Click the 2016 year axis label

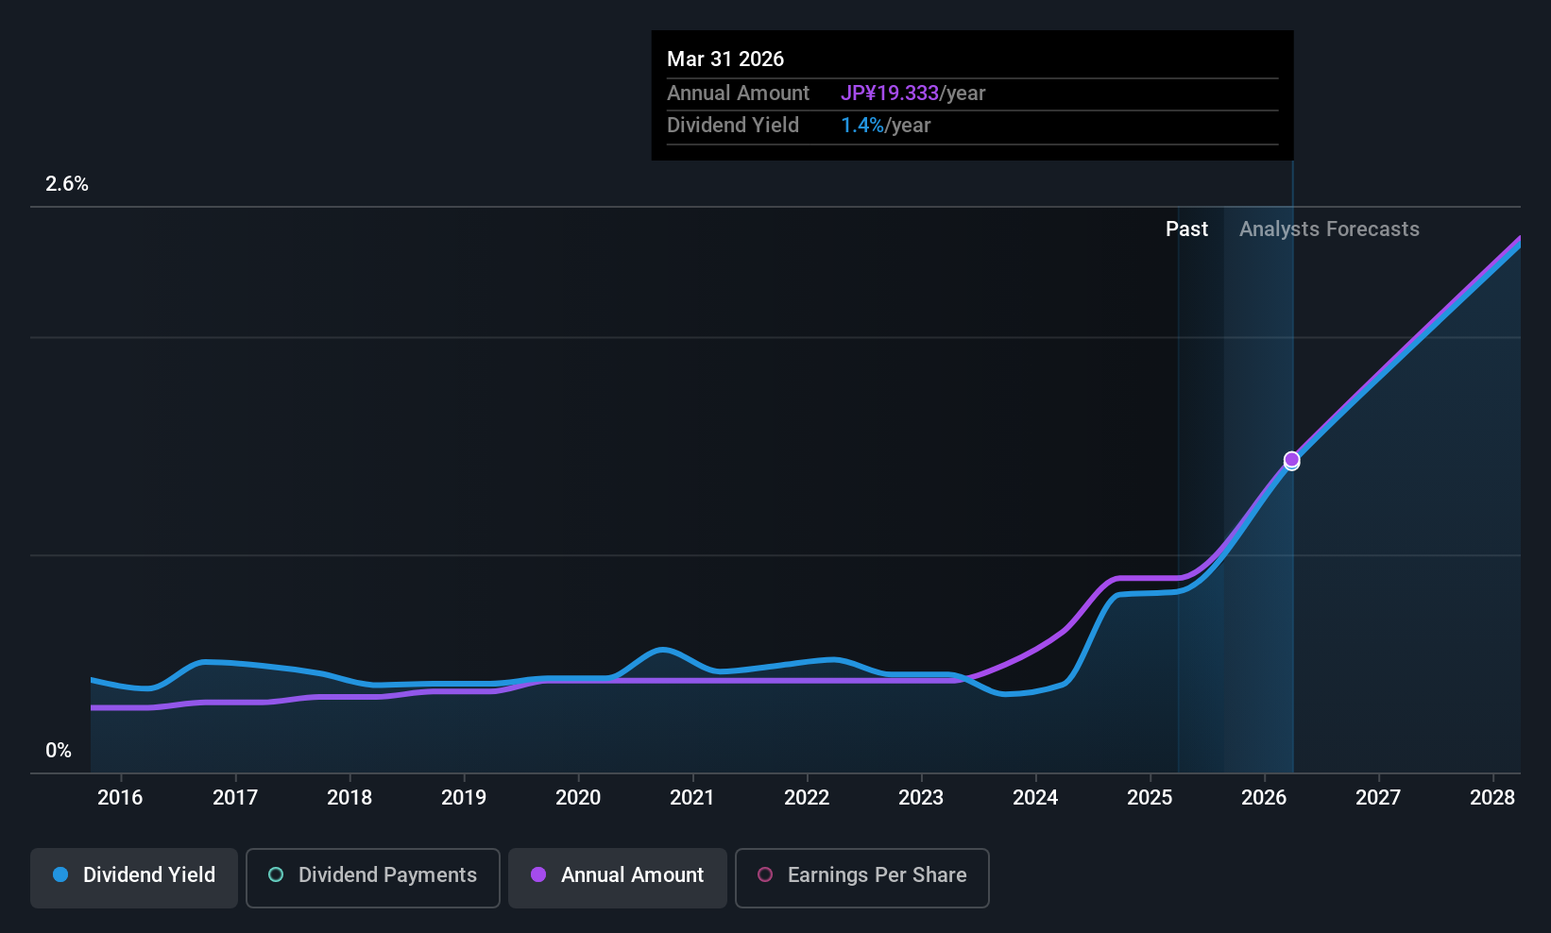[x=120, y=797]
